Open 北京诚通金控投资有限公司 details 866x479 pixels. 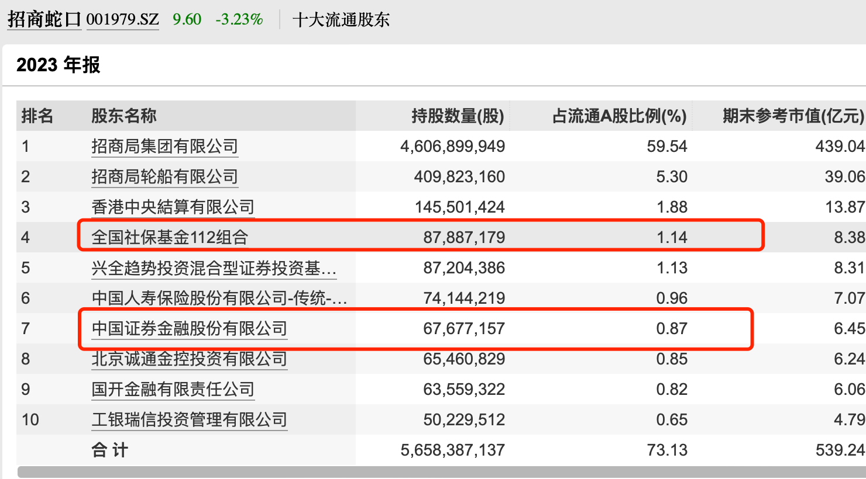click(x=190, y=359)
